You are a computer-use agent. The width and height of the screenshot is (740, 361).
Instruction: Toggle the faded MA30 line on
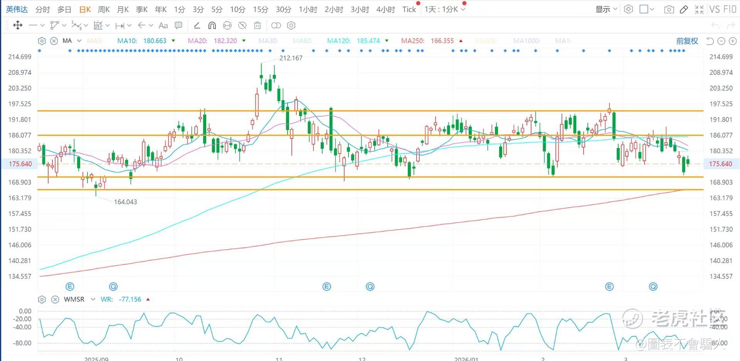coord(268,41)
